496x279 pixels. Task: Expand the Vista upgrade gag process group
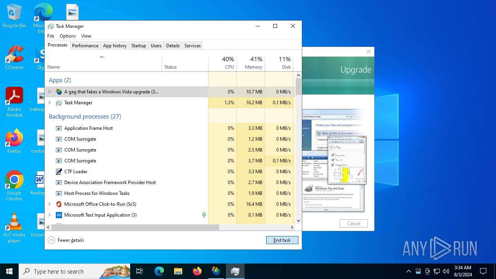click(49, 92)
